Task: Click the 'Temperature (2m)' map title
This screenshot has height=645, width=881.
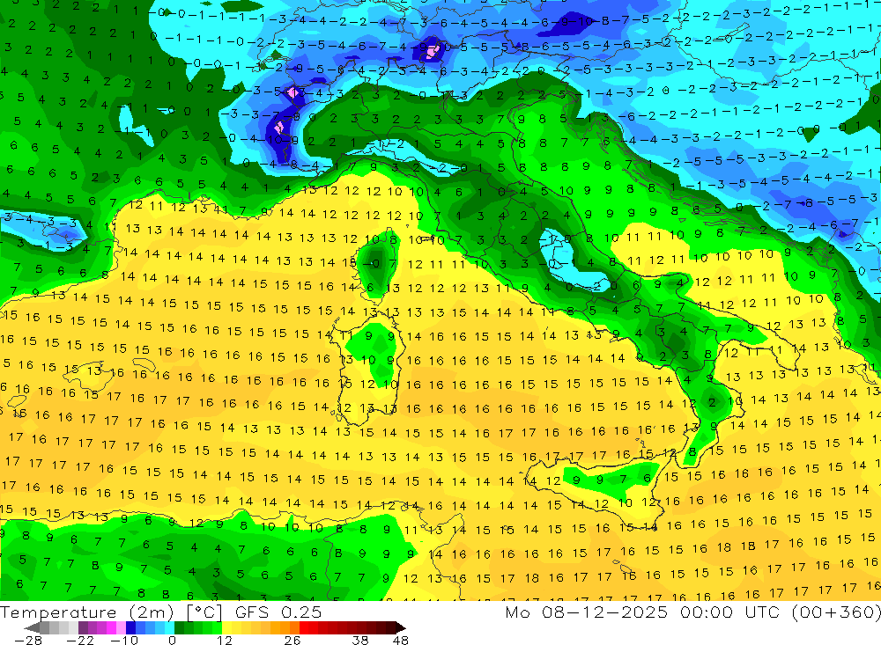Action: coord(87,612)
